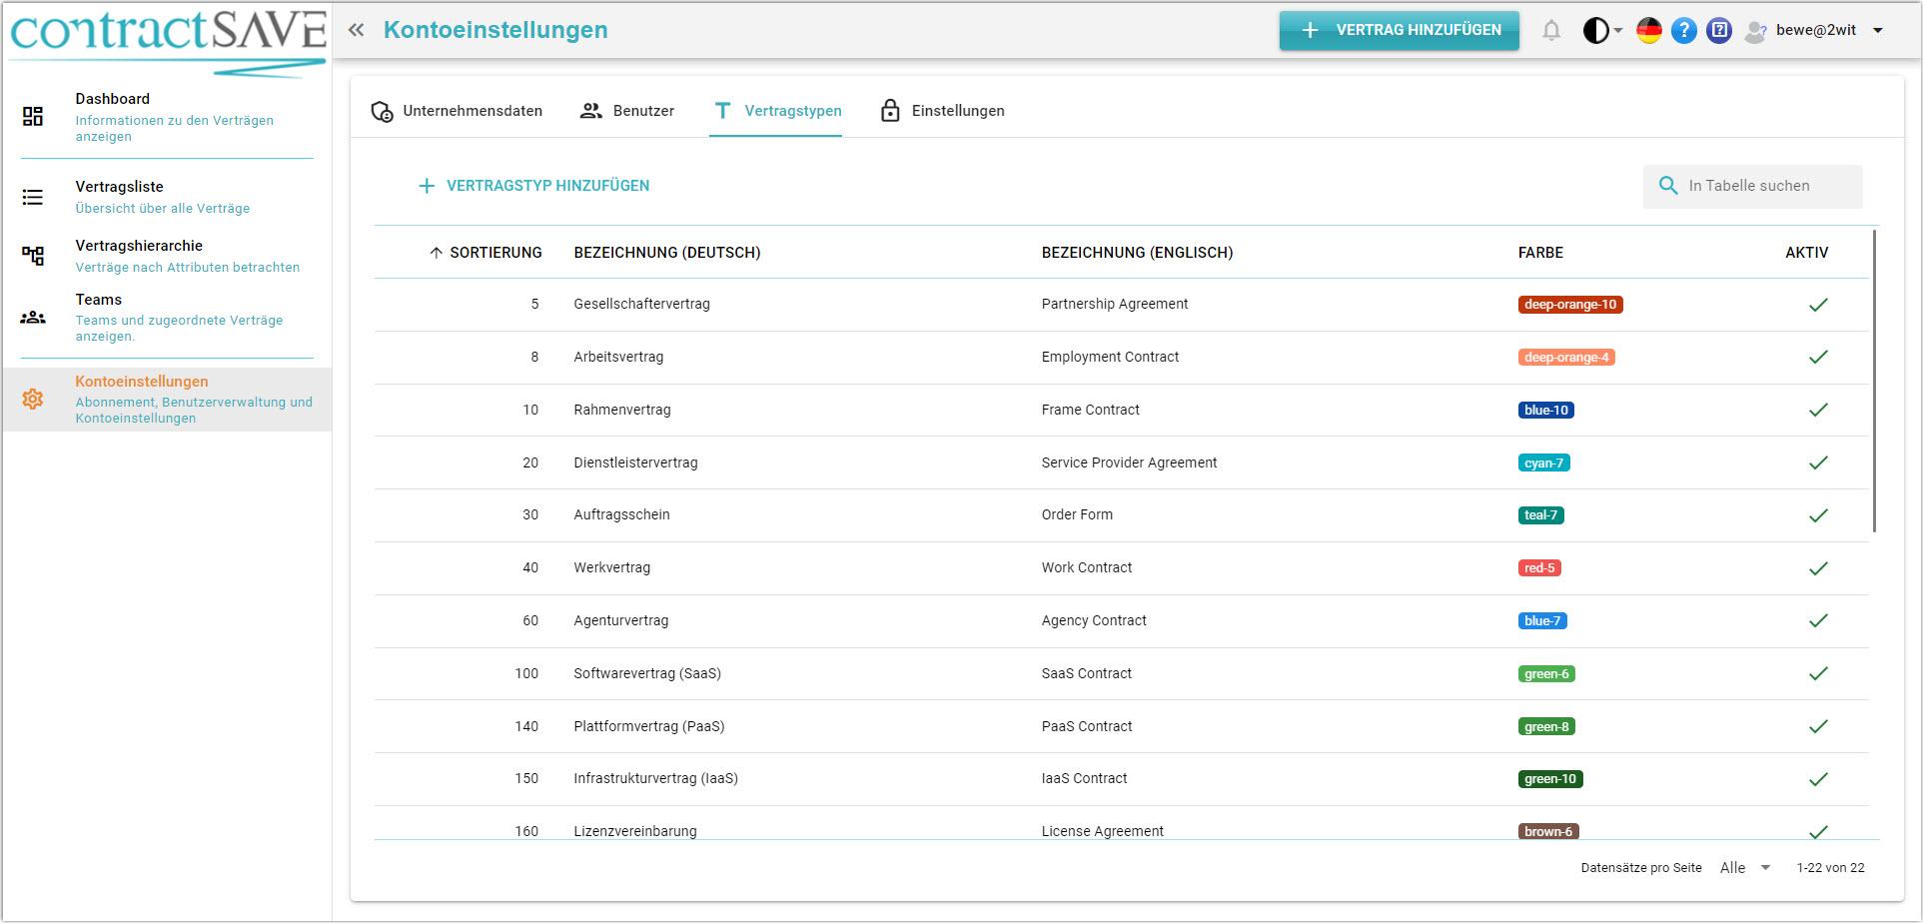Open Datensätze pro Seite dropdown
This screenshot has height=924, width=1924.
[1744, 868]
